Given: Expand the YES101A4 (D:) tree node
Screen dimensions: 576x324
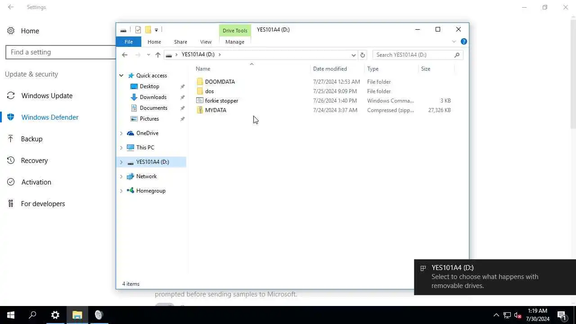Looking at the screenshot, I should click(x=121, y=162).
